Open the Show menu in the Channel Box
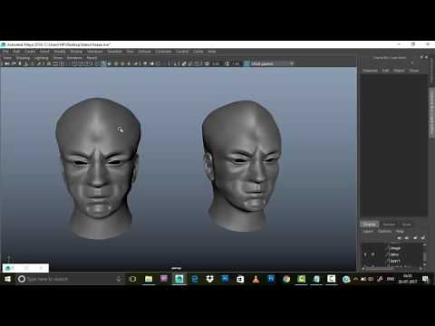Viewport: 435px width, 326px height. pos(414,71)
